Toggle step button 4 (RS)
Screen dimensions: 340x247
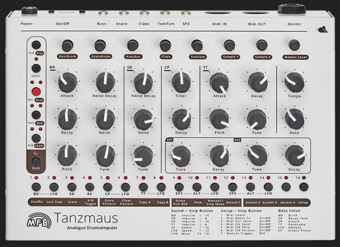click(90, 187)
